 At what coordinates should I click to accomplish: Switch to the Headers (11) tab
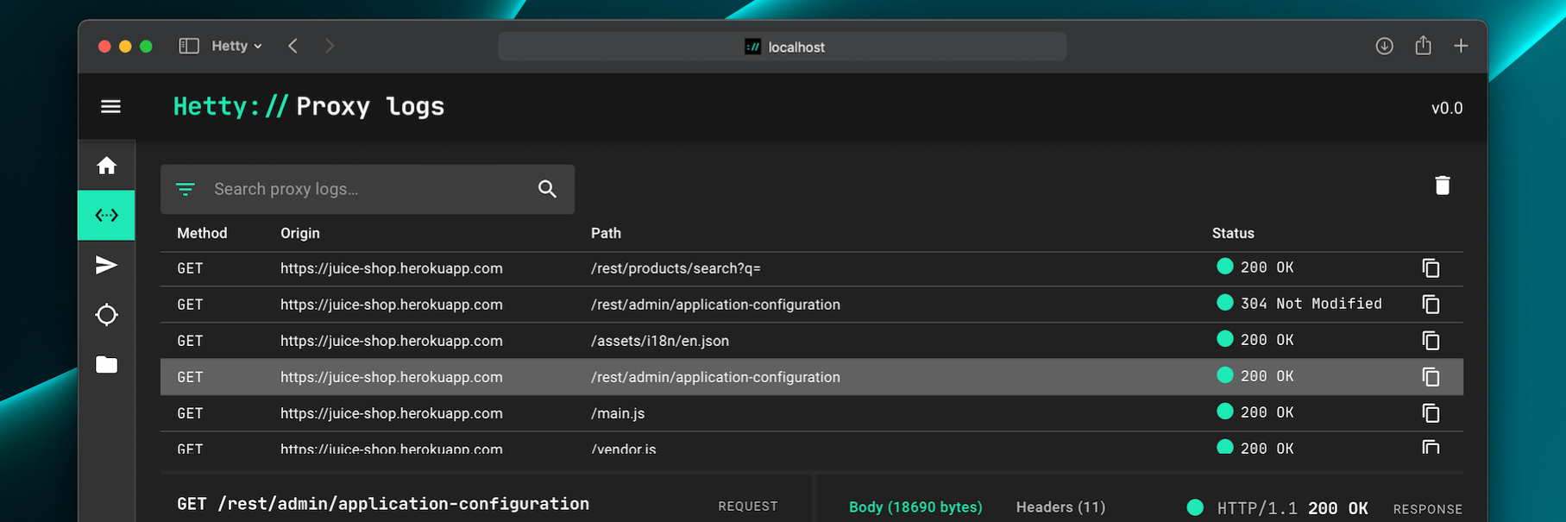(1060, 507)
